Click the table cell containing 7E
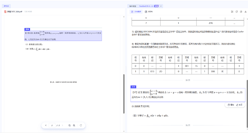This screenshot has width=248, height=133. coord(222,72)
